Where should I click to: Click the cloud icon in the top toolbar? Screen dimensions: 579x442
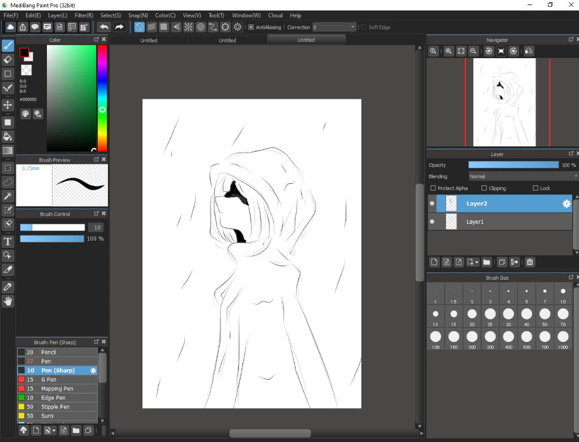[10, 27]
